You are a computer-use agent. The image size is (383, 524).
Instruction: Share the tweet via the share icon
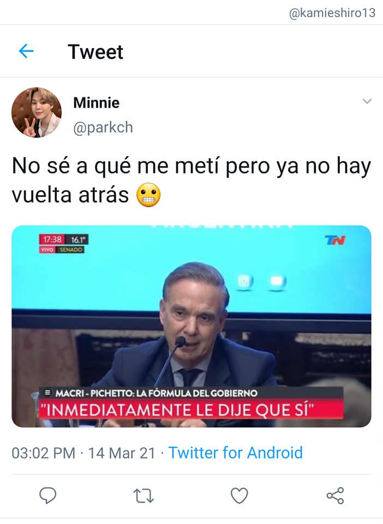[x=335, y=495]
